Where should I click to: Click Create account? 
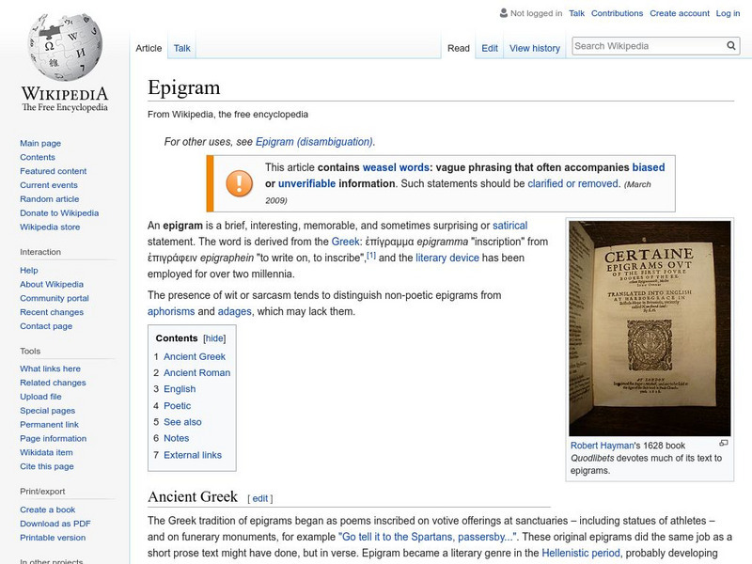679,13
